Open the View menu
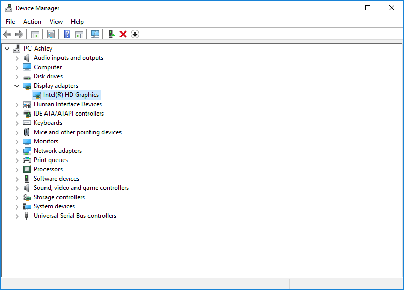The height and width of the screenshot is (290, 404). point(56,22)
